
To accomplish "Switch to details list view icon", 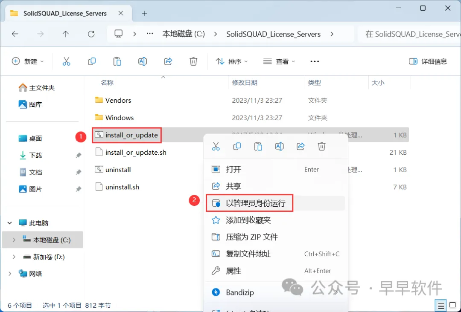I will 441,306.
